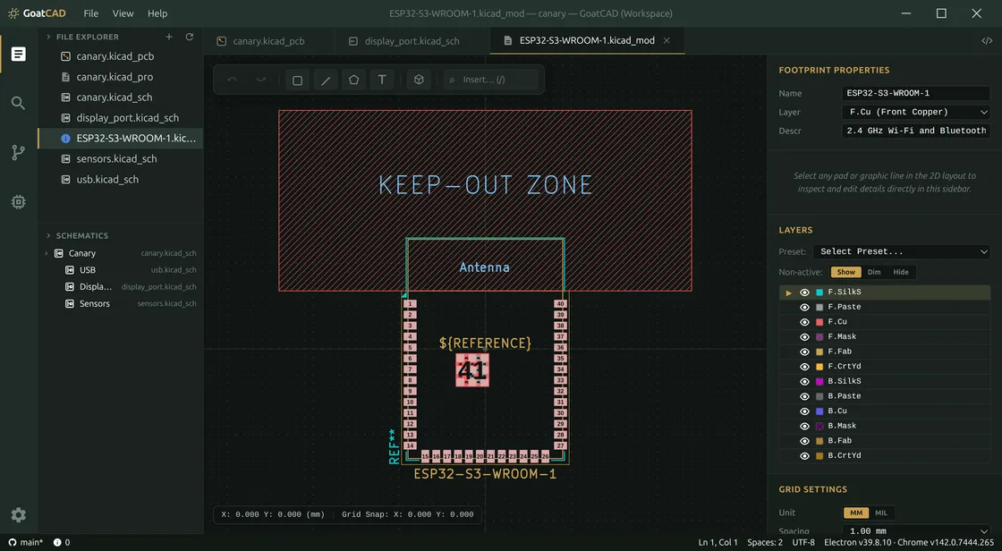1002x551 pixels.
Task: Set non-active layers to Dim
Action: coord(873,272)
